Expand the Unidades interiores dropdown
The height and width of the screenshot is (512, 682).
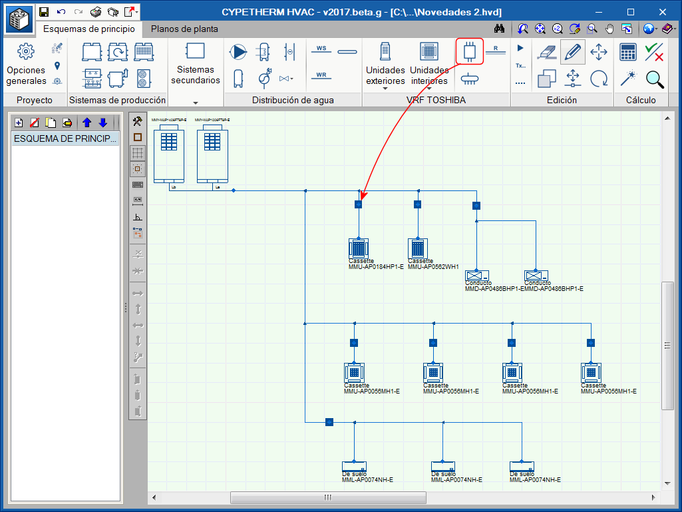click(429, 75)
